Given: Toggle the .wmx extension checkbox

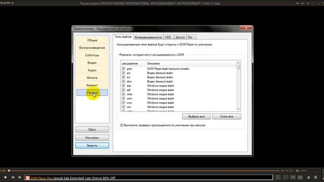Looking at the screenshot, I should coord(124,94).
